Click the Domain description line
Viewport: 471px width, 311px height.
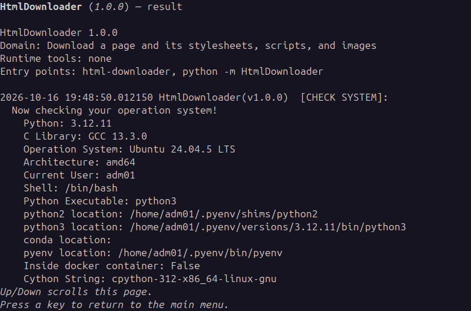pos(188,45)
